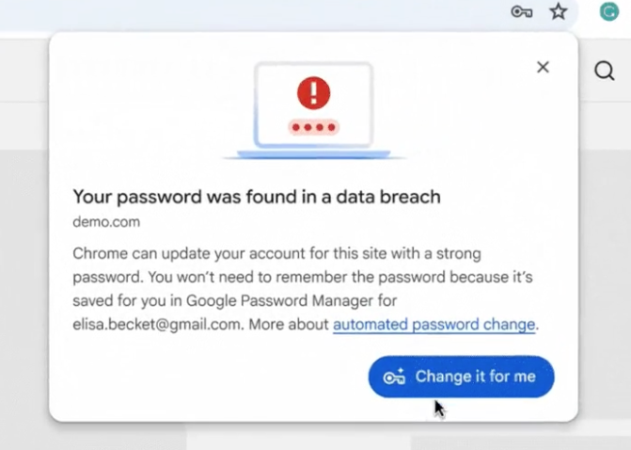Viewport: 631px width, 450px height.
Task: Dismiss the data breach popup
Action: click(543, 67)
